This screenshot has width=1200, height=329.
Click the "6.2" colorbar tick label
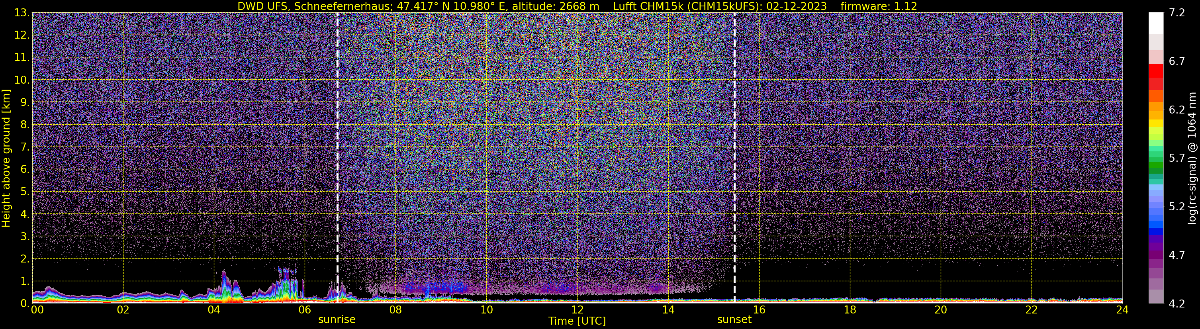[1177, 110]
